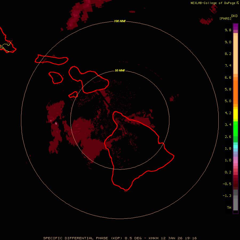Click the gray segment above the TH label
The height and width of the screenshot is (240, 240).
tap(235, 204)
